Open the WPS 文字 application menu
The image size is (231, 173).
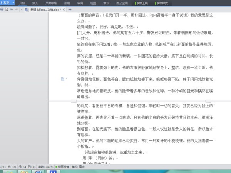7,3
